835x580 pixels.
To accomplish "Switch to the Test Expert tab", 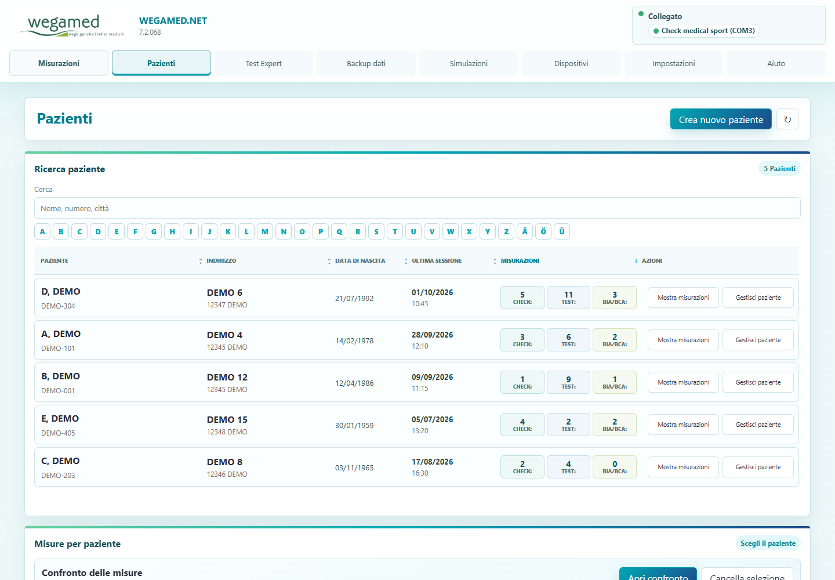I will click(x=264, y=63).
